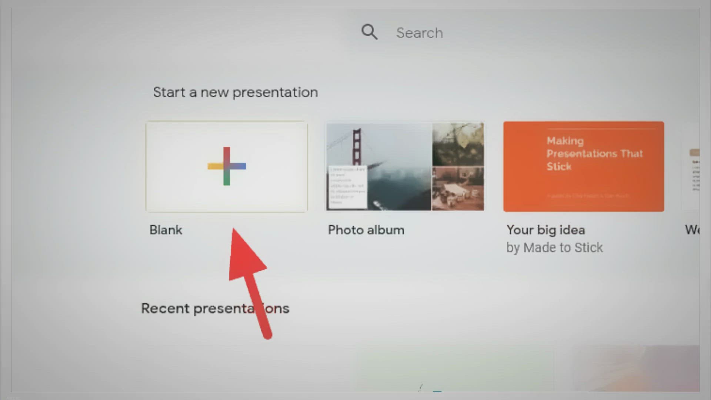Click the top-right foliage photo in Photo album
711x400 pixels.
coord(458,144)
